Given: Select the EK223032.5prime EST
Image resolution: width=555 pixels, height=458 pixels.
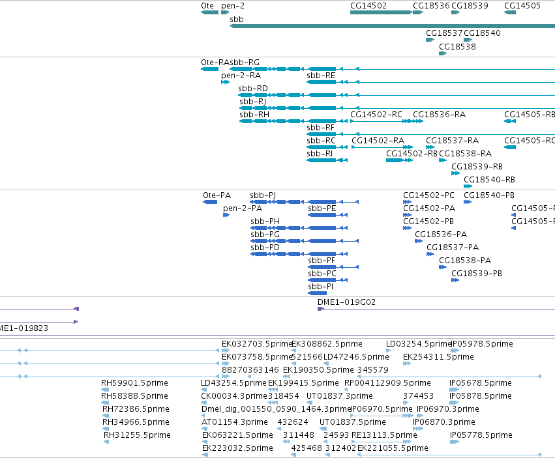Looking at the screenshot, I should [x=205, y=455].
